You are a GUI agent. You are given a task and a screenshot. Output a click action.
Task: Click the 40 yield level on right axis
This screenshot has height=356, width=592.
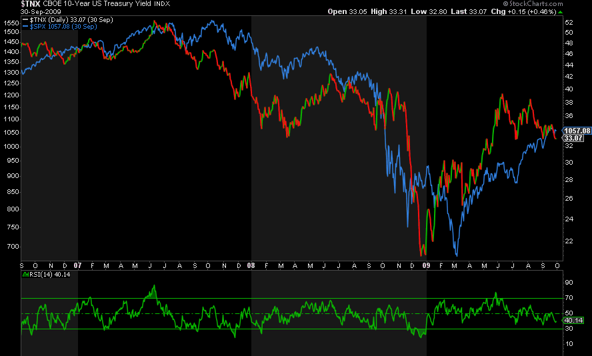tap(569, 89)
